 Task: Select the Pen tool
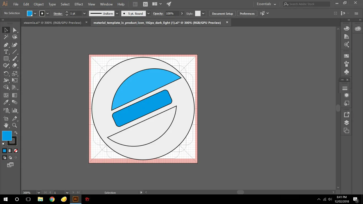click(x=6, y=45)
